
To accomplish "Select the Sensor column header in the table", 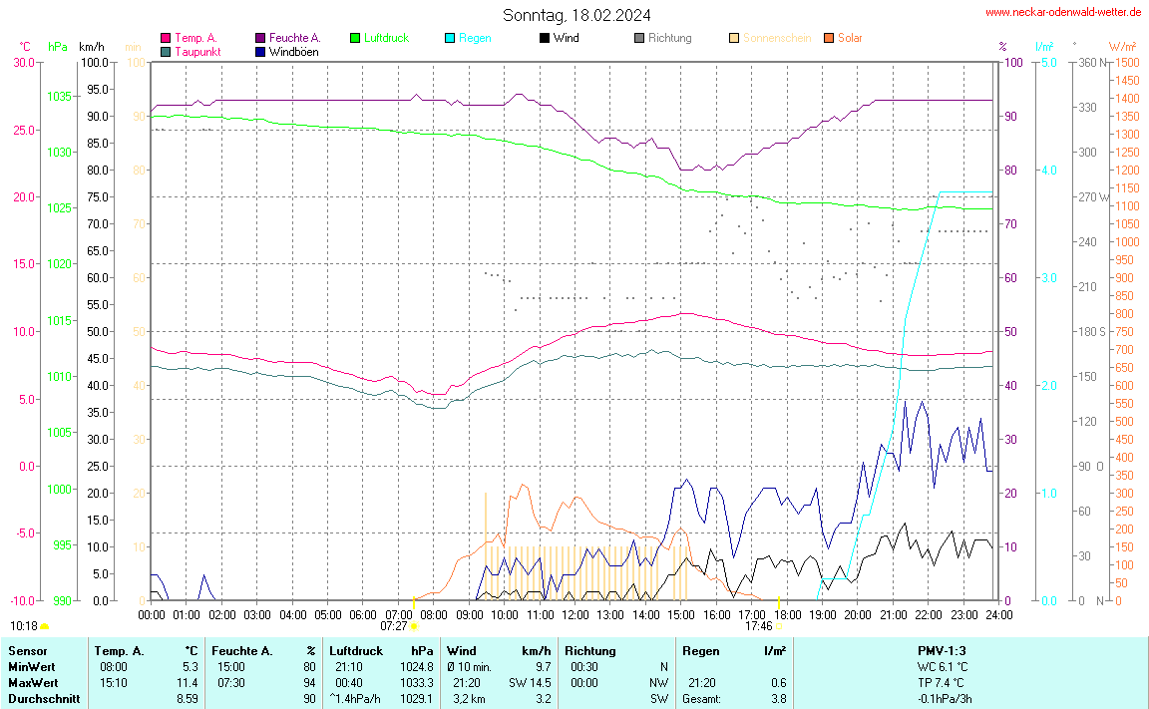I will [27, 650].
